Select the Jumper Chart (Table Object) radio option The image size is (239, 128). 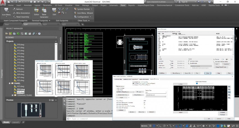133,85
